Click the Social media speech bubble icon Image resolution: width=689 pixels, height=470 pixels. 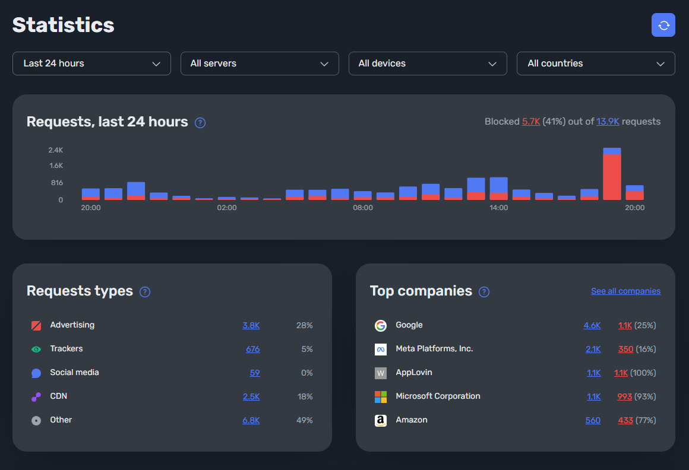coord(36,373)
